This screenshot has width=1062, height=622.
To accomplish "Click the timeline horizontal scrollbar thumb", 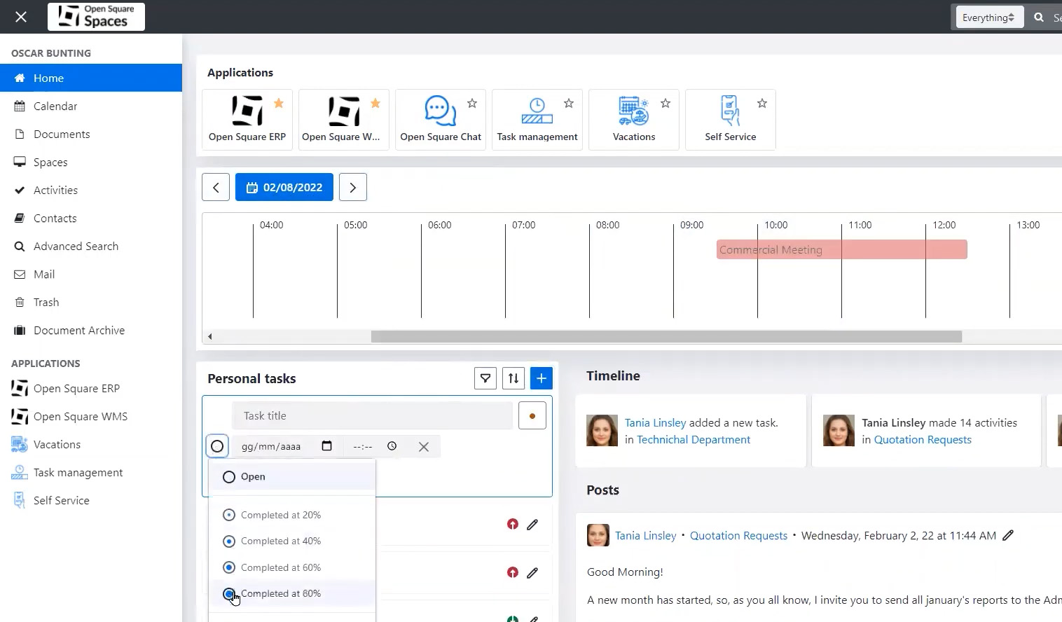I will tap(666, 336).
